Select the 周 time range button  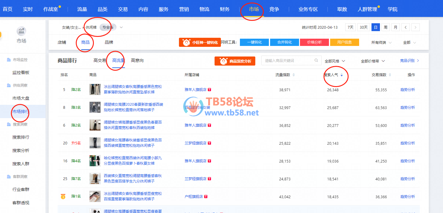point(385,27)
